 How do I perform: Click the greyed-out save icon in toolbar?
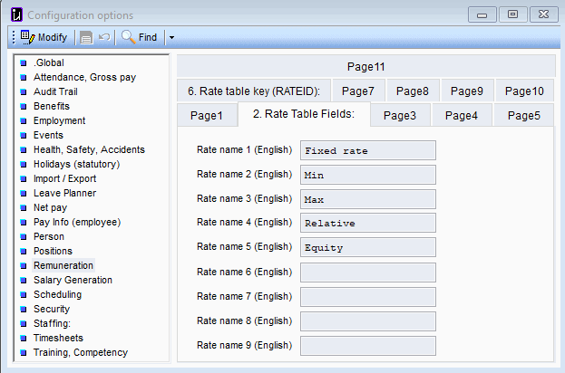86,37
